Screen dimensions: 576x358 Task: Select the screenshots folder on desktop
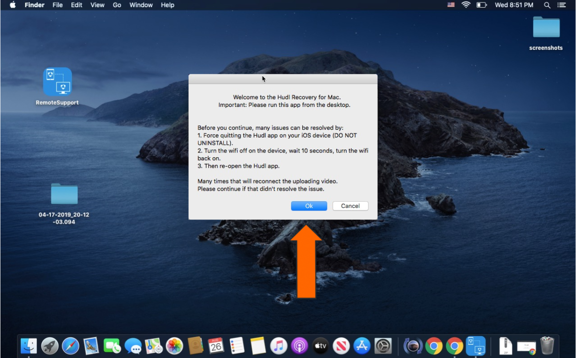click(546, 28)
